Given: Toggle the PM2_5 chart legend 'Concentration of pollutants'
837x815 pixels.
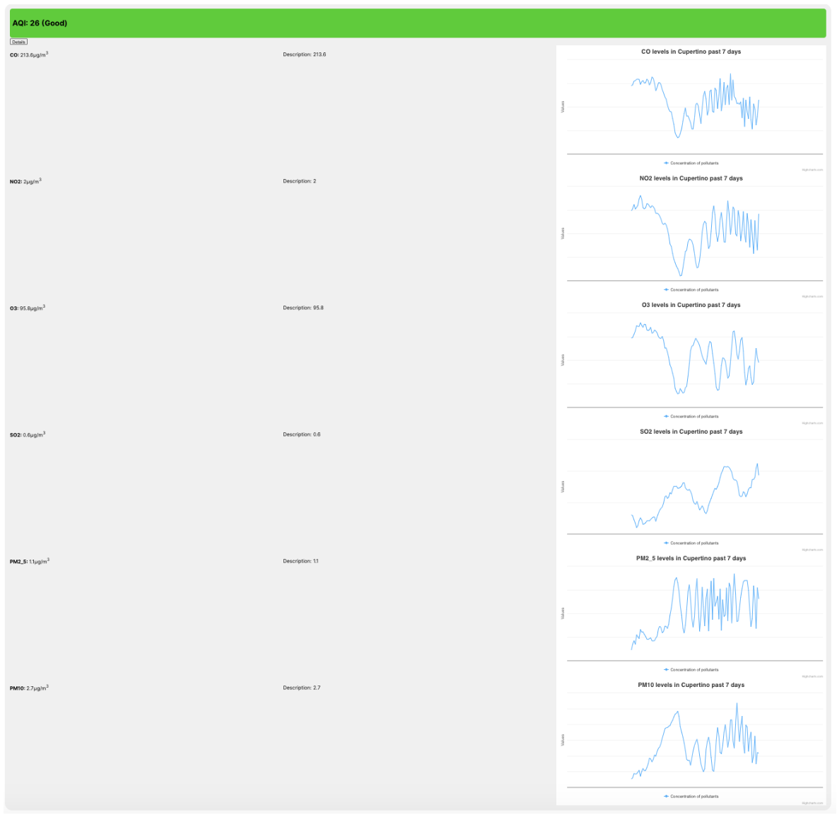Looking at the screenshot, I should [x=691, y=669].
